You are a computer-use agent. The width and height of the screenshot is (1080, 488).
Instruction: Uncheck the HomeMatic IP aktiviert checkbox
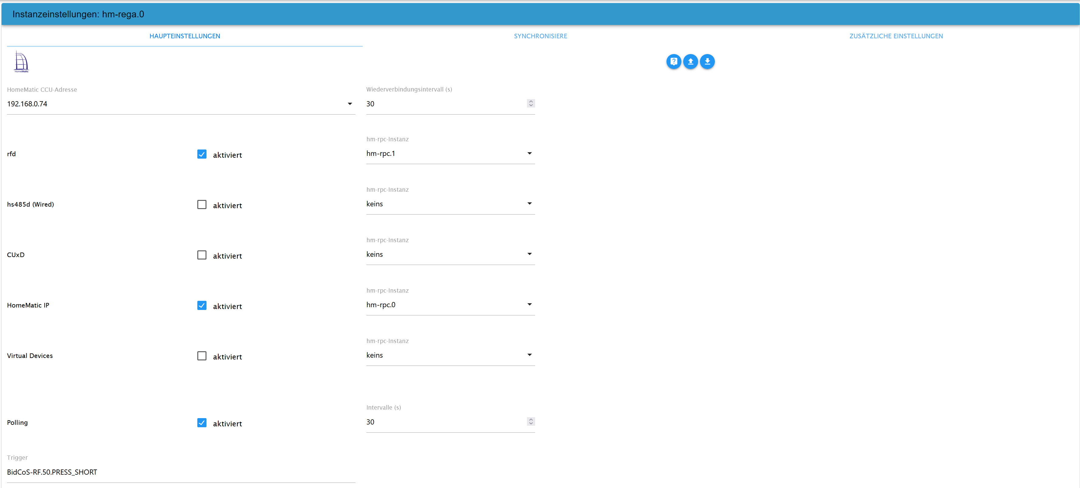(202, 305)
